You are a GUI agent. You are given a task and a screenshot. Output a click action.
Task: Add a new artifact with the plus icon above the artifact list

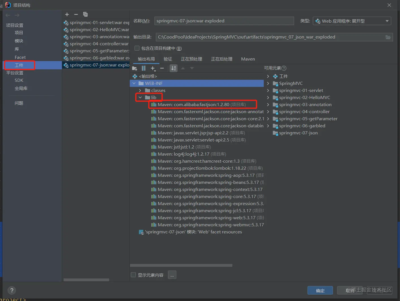67,14
